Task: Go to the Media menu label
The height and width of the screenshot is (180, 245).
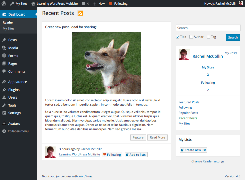Action: pos(13,48)
